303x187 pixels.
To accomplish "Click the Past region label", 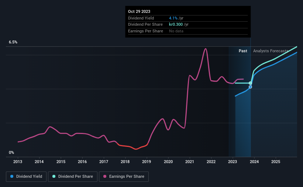I will point(243,51).
